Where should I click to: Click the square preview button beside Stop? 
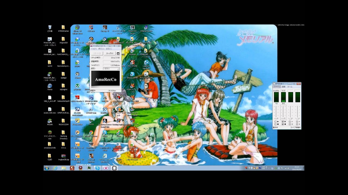coord(118,53)
